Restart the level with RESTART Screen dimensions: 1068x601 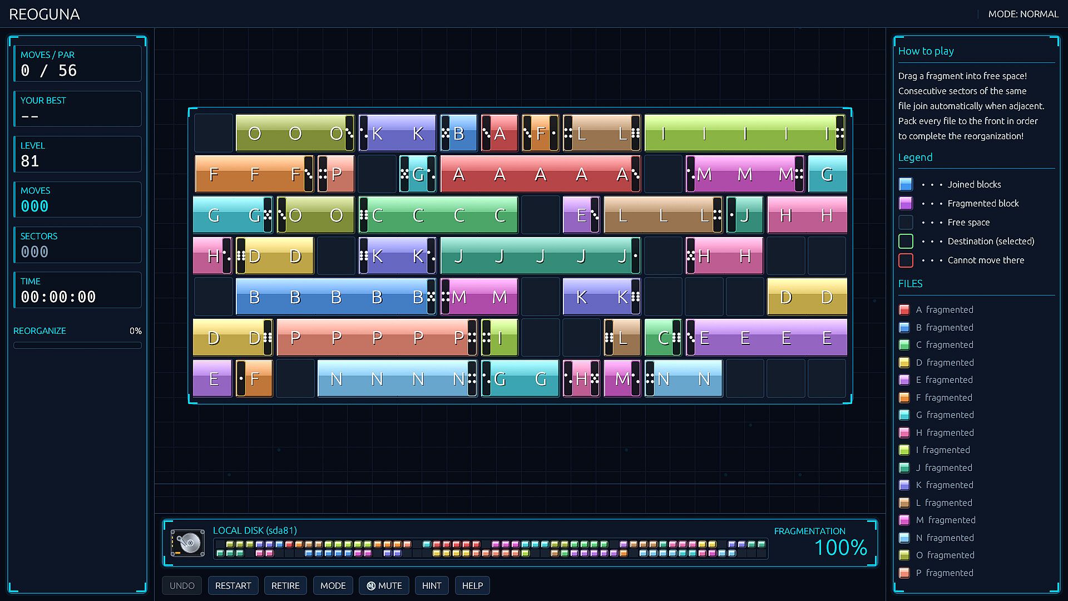coord(233,585)
